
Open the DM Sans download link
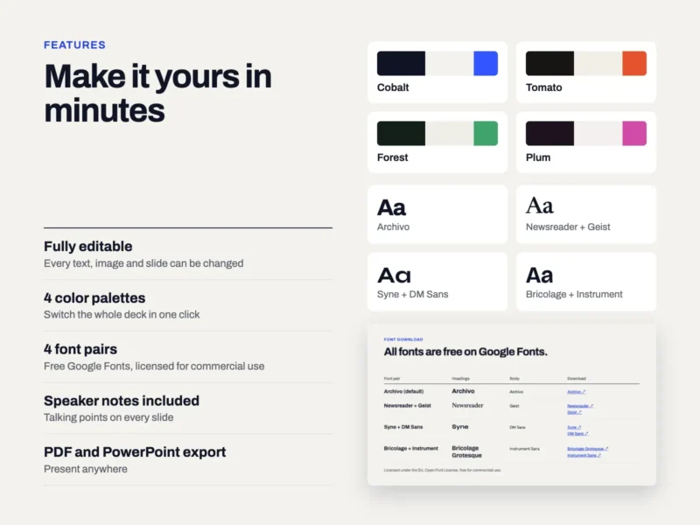(577, 433)
